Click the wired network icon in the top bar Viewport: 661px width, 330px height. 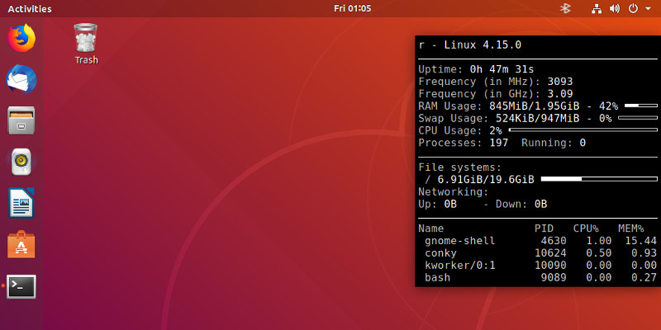pos(597,8)
